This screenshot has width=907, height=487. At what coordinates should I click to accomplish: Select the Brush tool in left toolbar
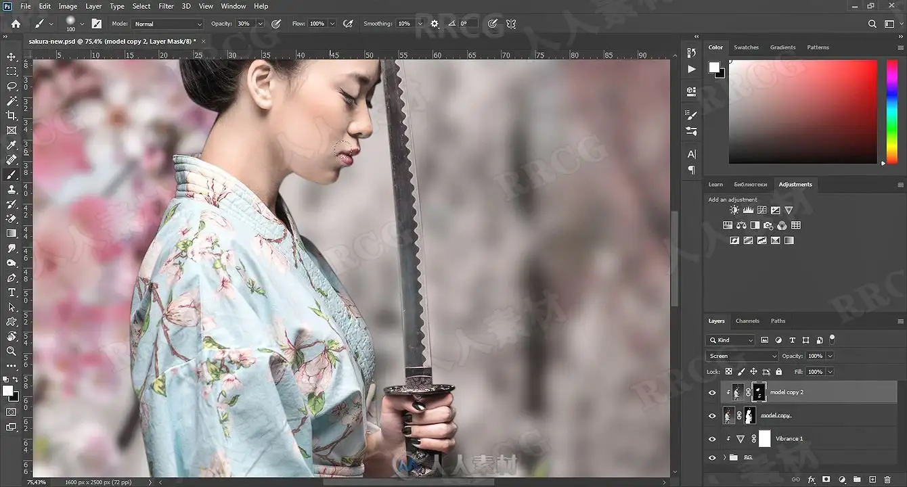coord(12,175)
